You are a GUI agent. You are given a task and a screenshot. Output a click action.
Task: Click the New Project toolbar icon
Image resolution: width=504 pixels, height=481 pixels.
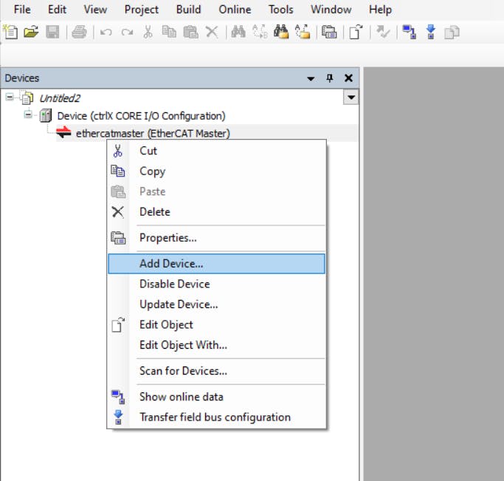coord(10,33)
